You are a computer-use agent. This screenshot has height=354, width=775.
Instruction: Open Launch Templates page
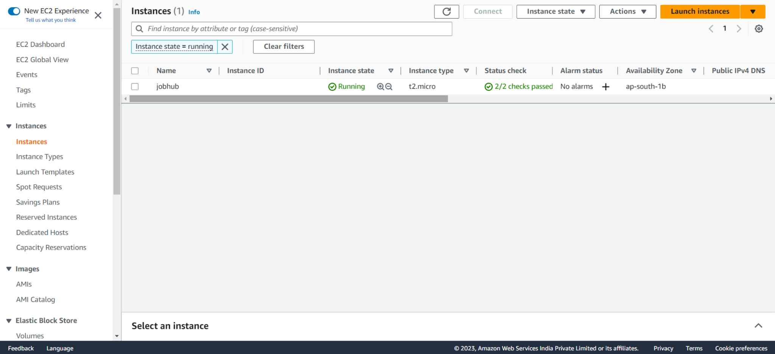click(x=45, y=172)
